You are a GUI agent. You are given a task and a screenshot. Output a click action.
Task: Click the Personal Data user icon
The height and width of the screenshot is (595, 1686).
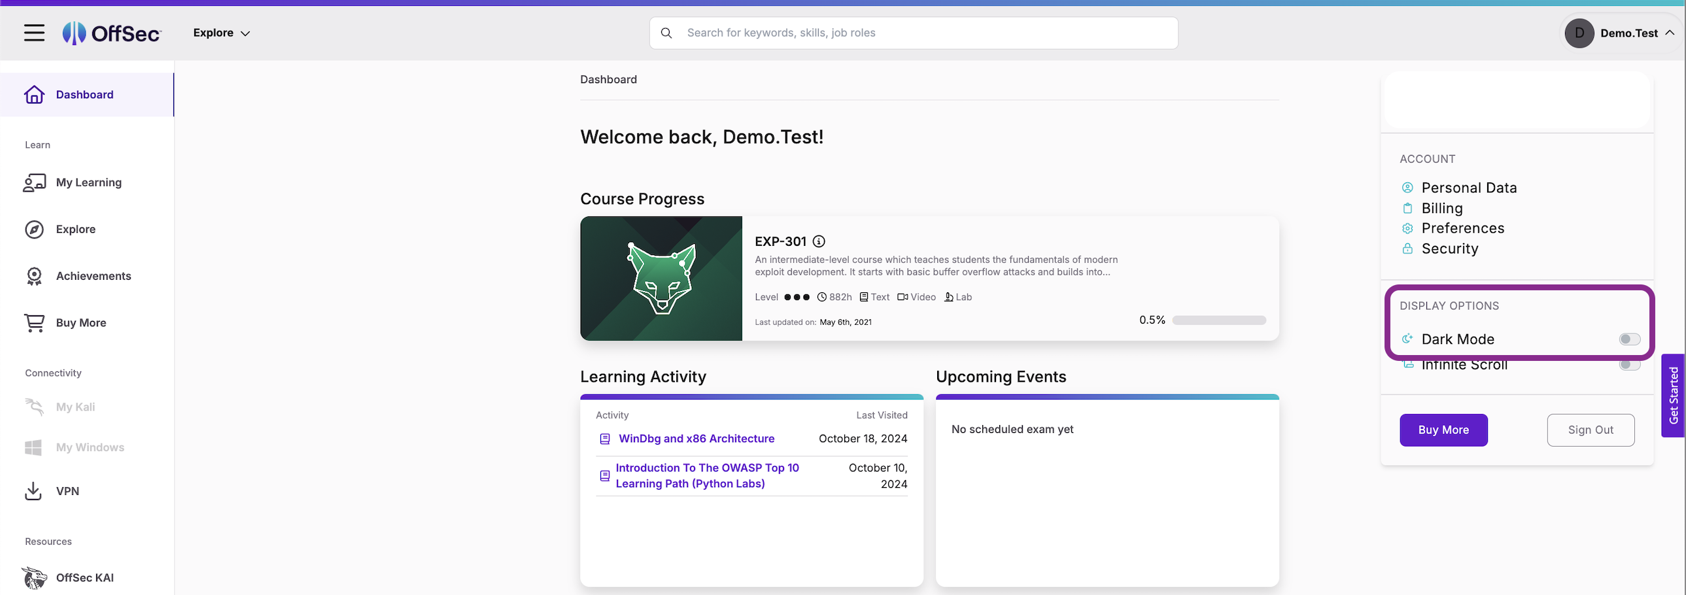[1407, 188]
